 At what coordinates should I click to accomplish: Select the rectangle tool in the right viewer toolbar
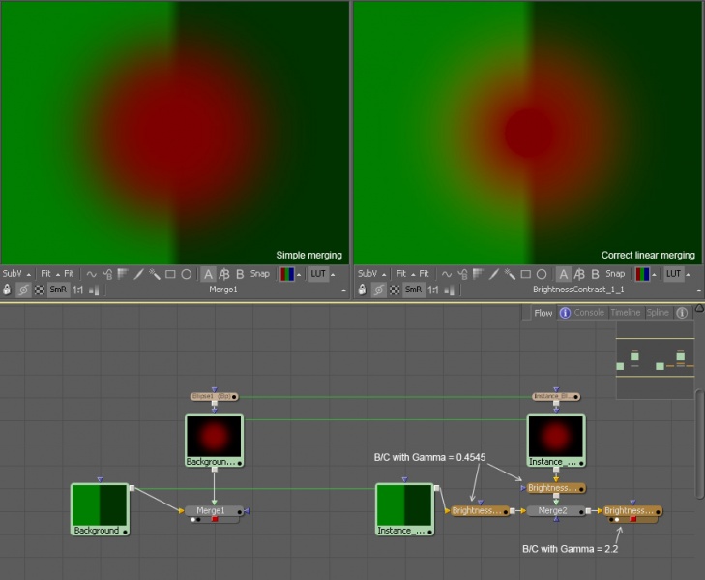tap(525, 274)
